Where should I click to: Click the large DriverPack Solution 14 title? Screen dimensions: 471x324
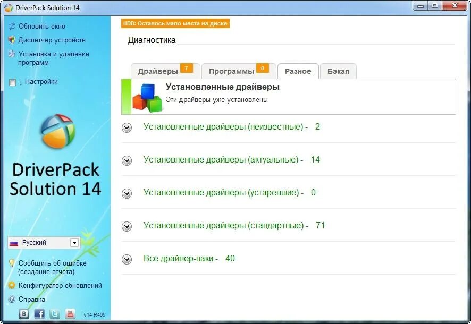click(x=55, y=179)
